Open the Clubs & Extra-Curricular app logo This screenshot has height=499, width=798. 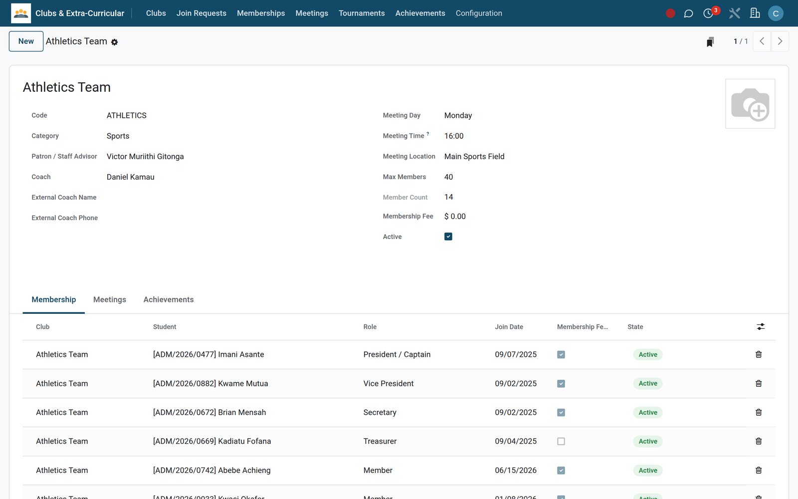tap(21, 13)
